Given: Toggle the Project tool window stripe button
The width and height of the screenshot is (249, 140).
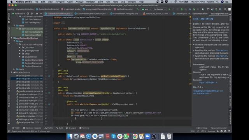Looking at the screenshot, I should (9, 18).
